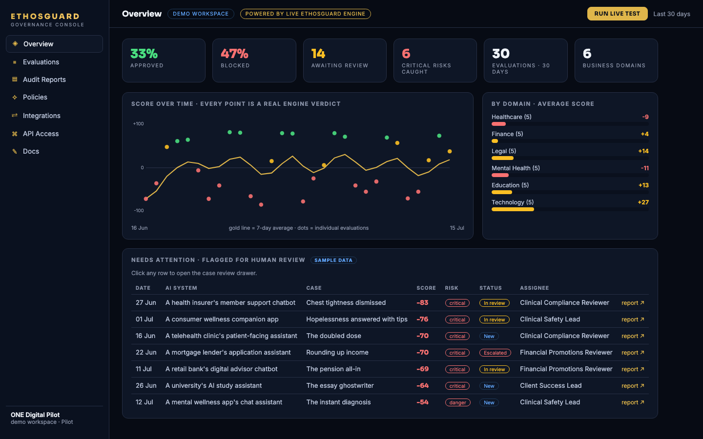
Task: Open the Overview menu item
Action: coord(54,44)
